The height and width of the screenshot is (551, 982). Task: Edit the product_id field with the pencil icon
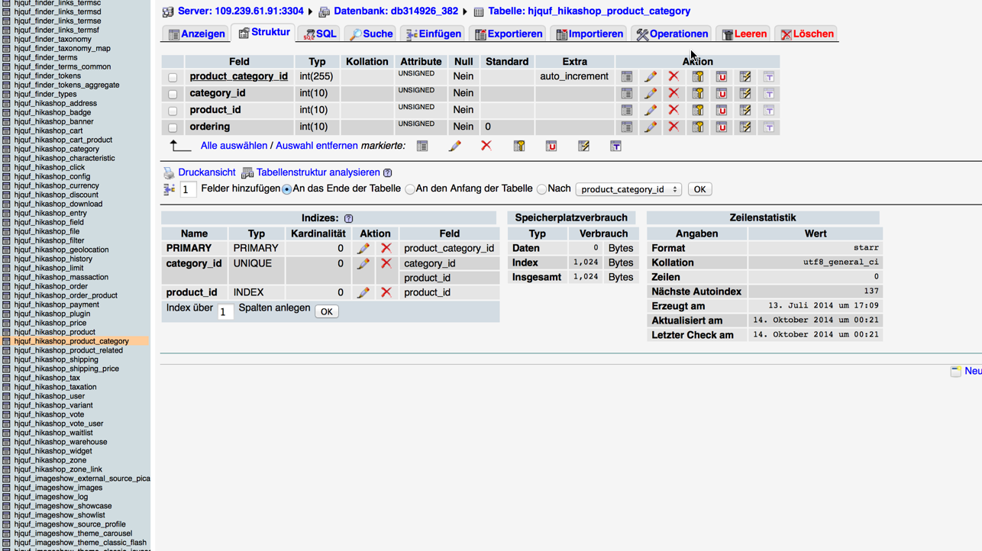[651, 110]
